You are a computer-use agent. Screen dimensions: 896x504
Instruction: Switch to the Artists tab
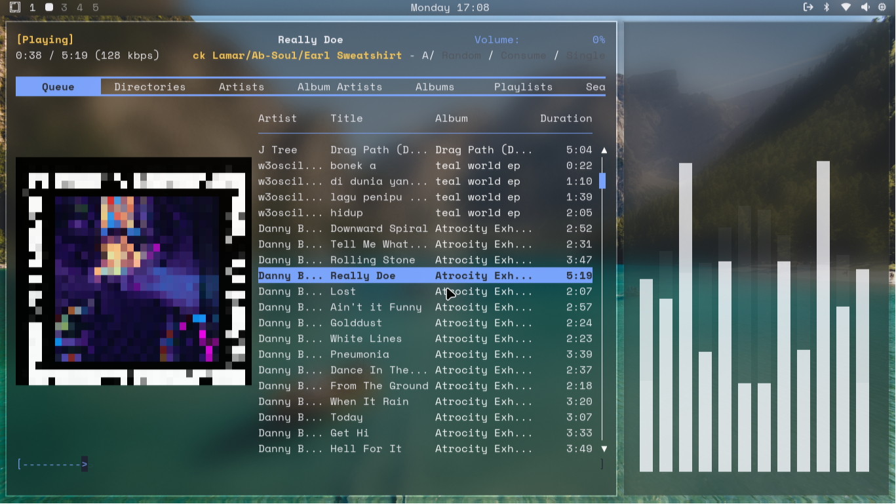click(242, 87)
